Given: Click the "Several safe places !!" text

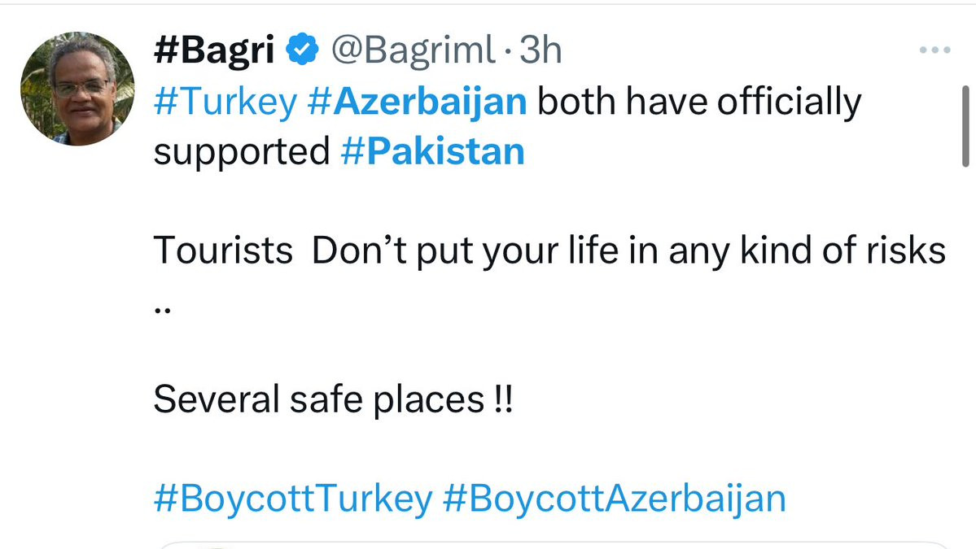Looking at the screenshot, I should pos(334,399).
